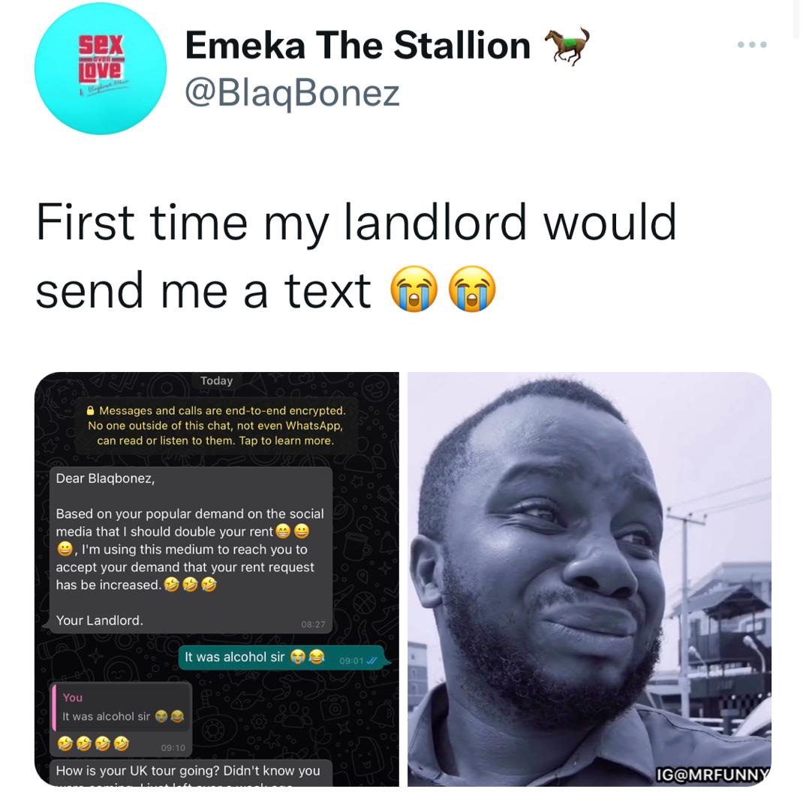Image resolution: width=806 pixels, height=810 pixels.
Task: Click the tweet text about landlord
Action: click(x=356, y=256)
